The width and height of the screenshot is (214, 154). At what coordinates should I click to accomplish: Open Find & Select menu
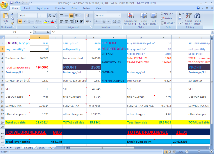click(197, 19)
